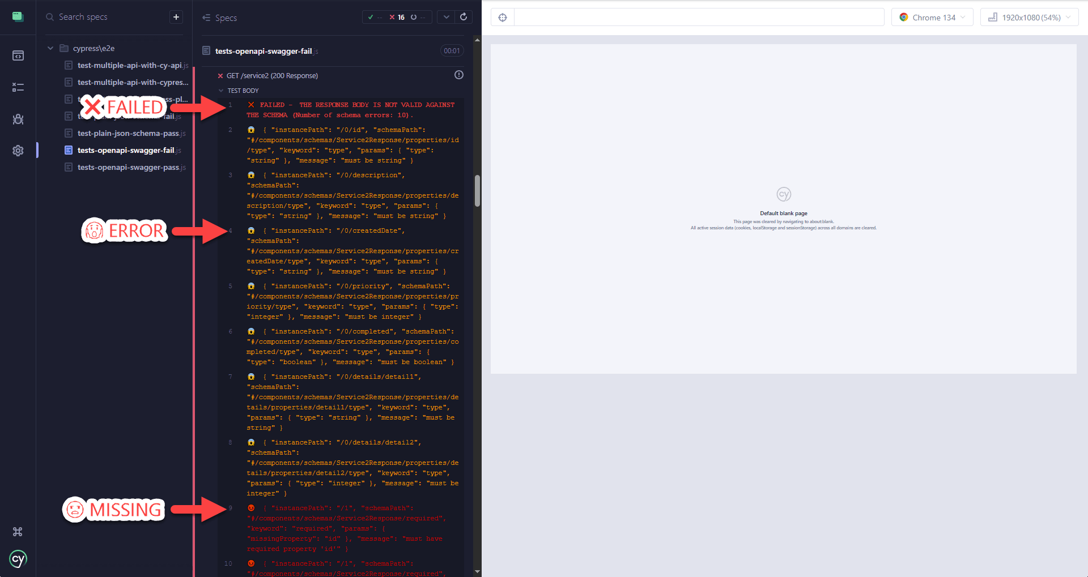Open Cypress Settings via the gear icon
The height and width of the screenshot is (577, 1088).
(x=18, y=150)
